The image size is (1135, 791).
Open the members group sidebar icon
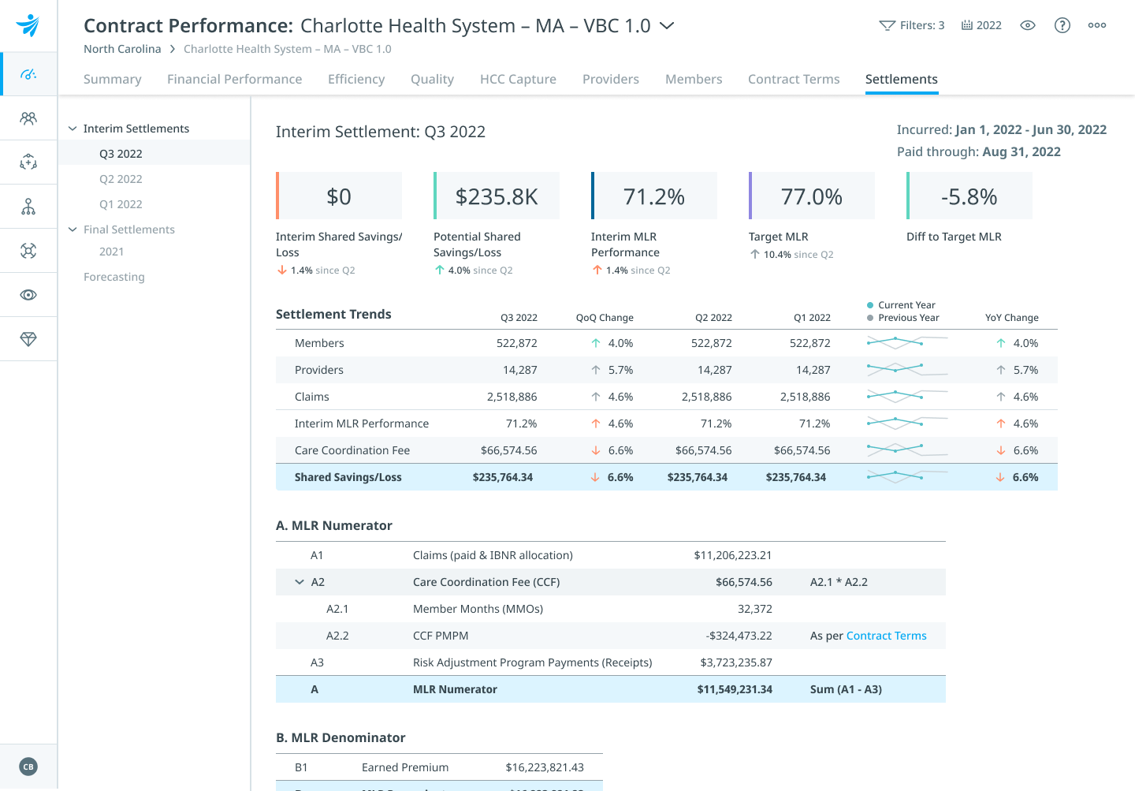point(28,118)
